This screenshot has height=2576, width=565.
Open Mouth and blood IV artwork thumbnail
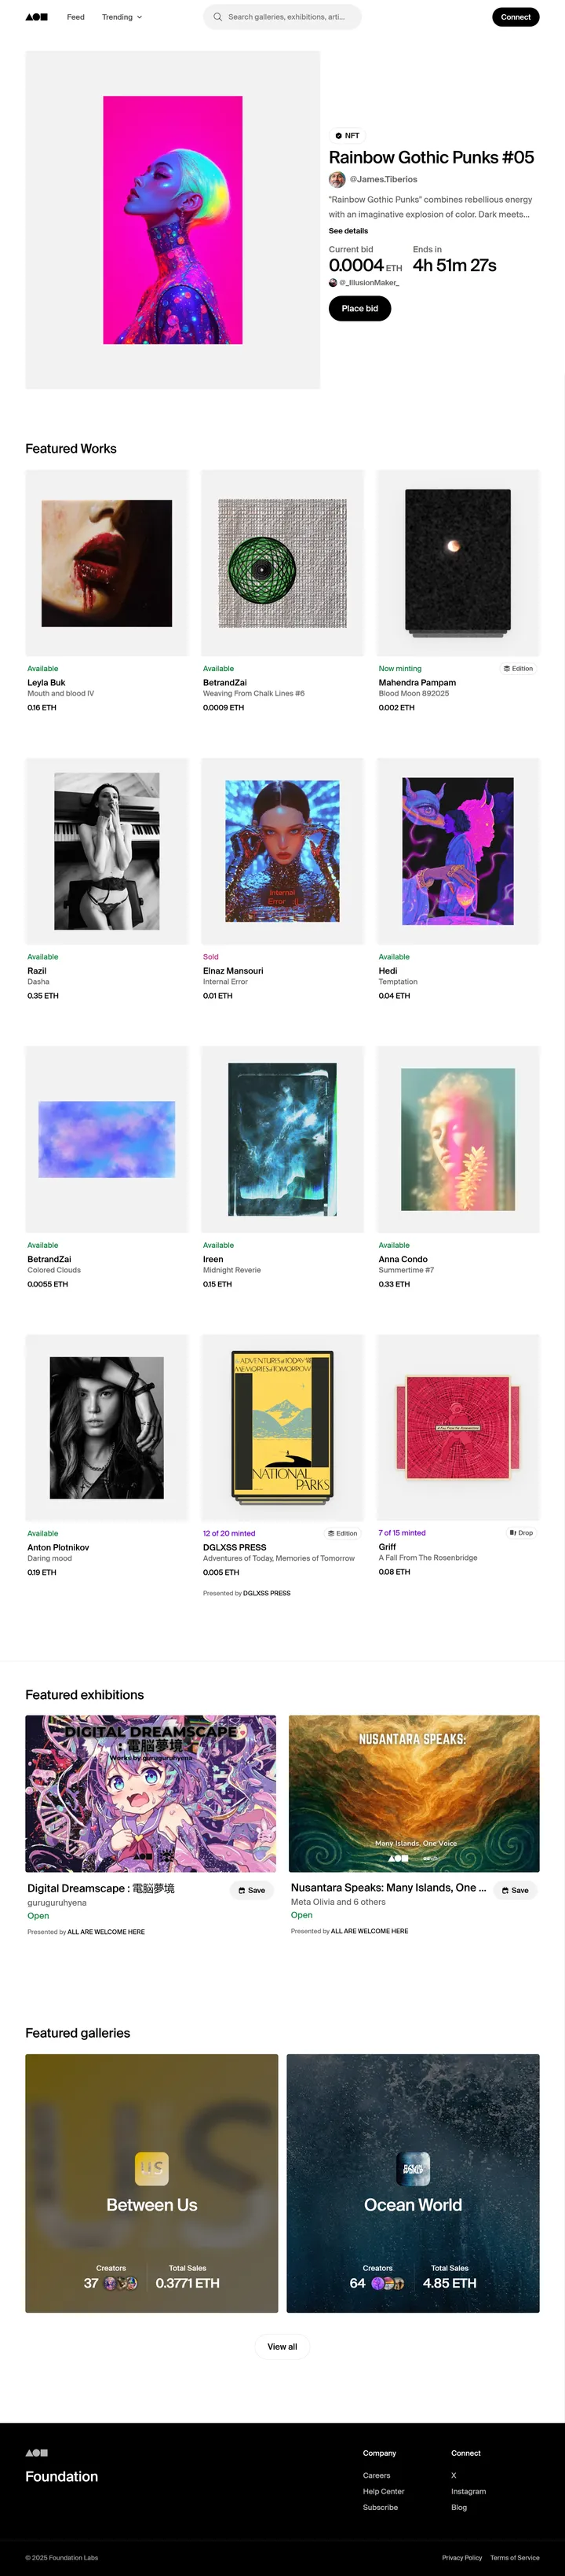107,563
